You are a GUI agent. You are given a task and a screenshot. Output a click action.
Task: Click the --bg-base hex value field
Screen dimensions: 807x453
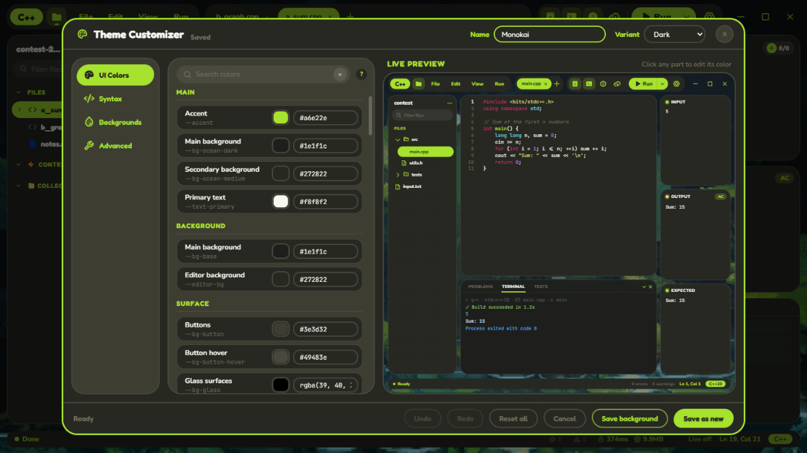325,251
